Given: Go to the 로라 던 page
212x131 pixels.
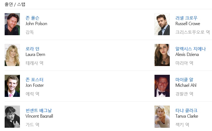Looking at the screenshot, I should [32, 49].
